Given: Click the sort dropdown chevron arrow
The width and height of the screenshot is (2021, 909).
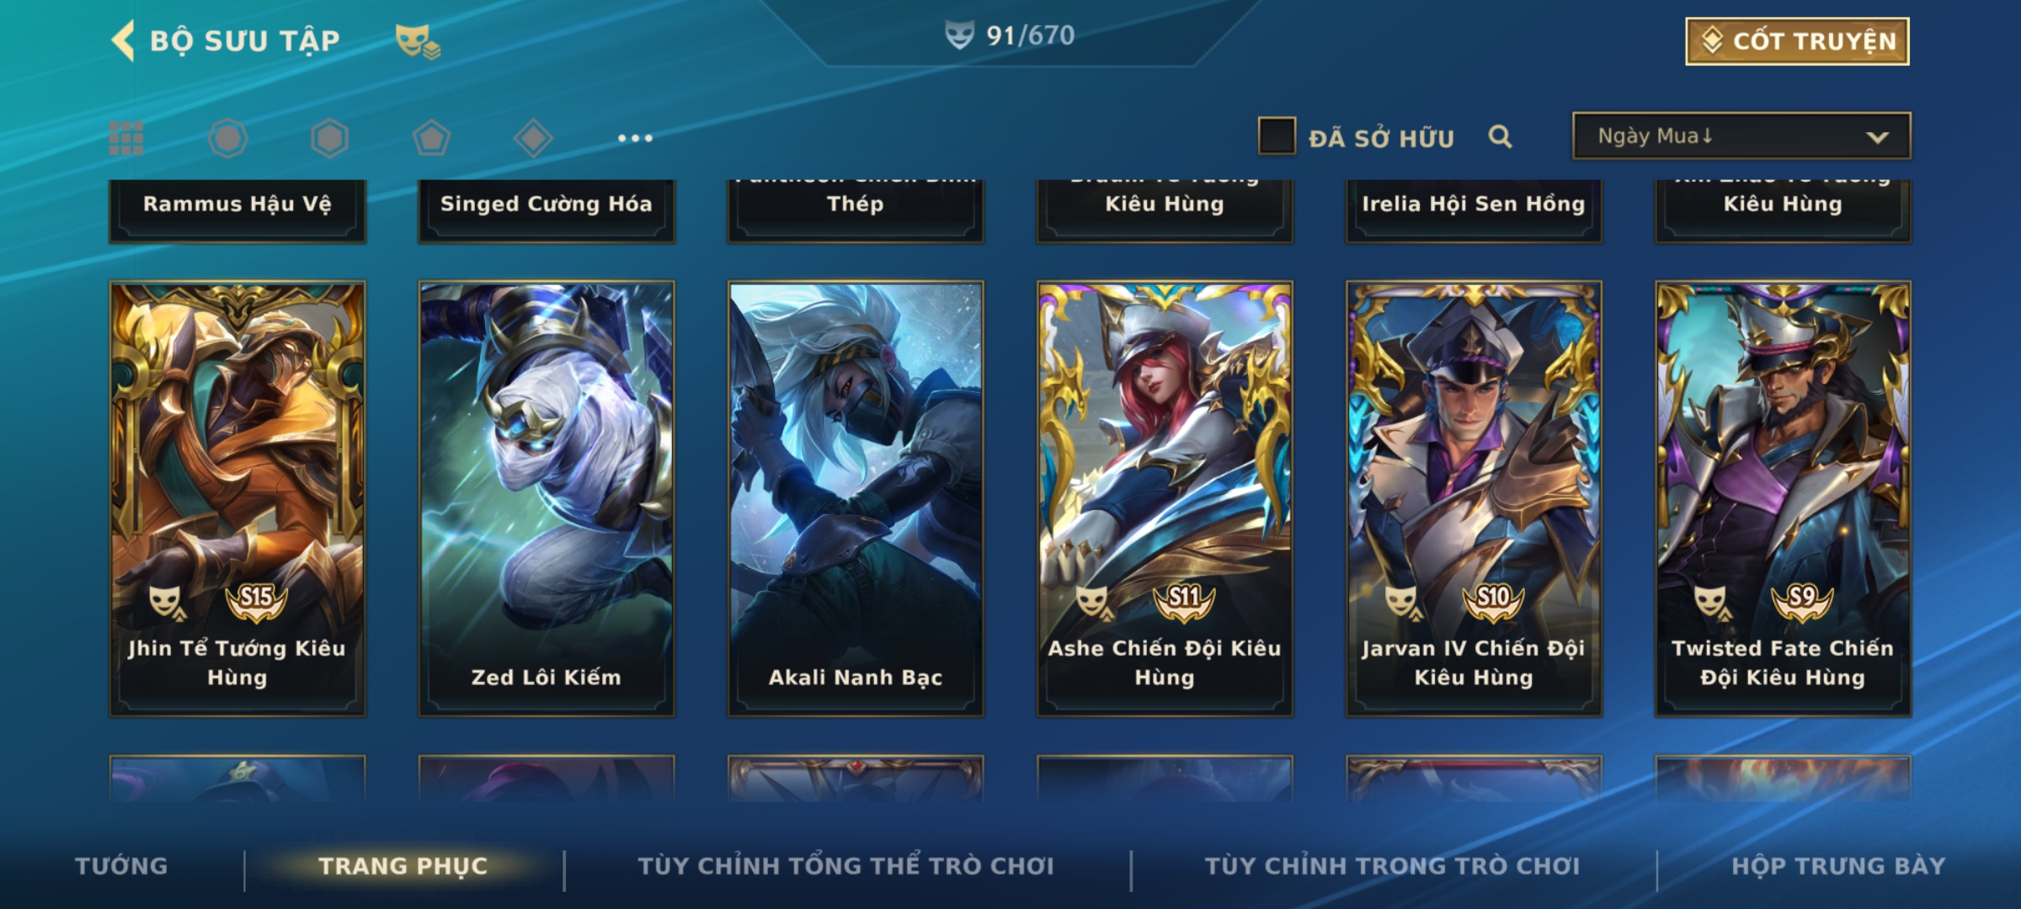Looking at the screenshot, I should coord(1877,137).
